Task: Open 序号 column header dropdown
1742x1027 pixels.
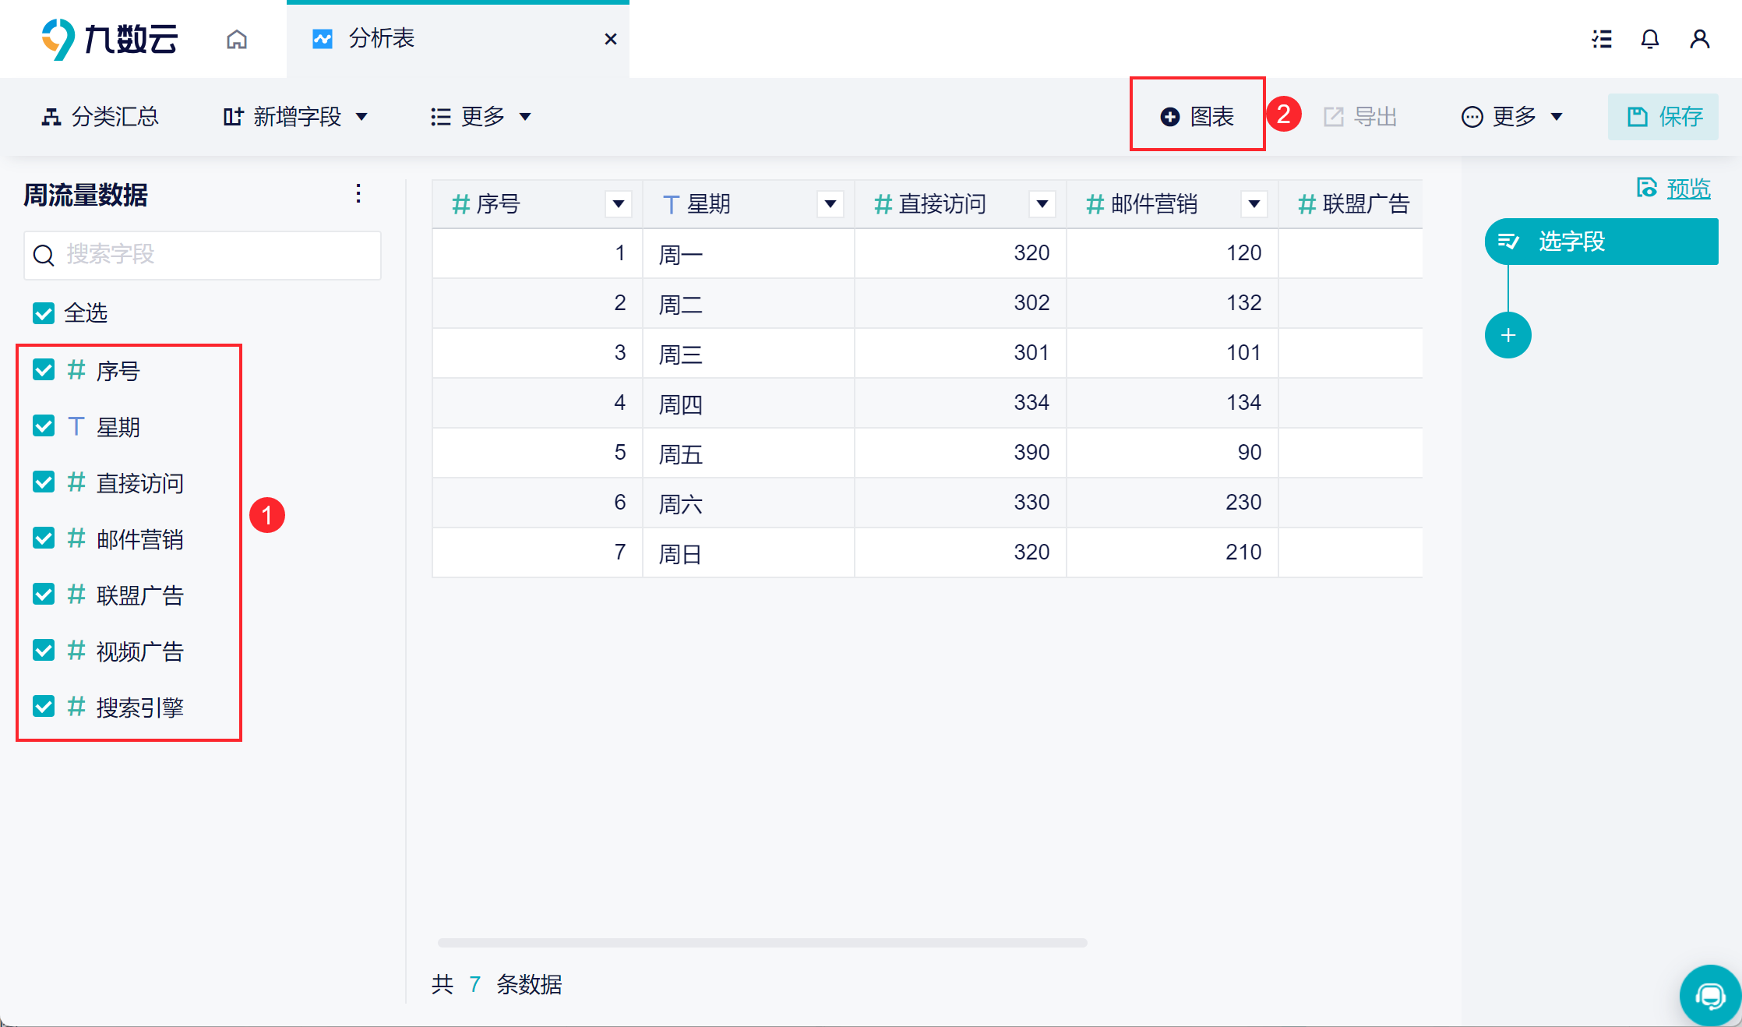Action: point(619,204)
